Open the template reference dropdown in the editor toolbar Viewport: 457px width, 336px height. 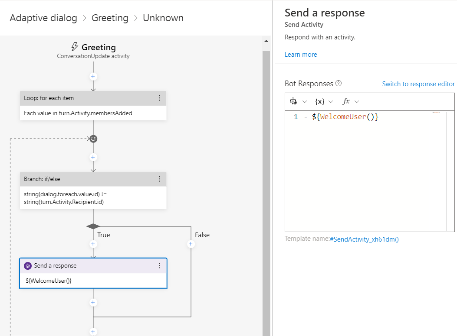(298, 101)
